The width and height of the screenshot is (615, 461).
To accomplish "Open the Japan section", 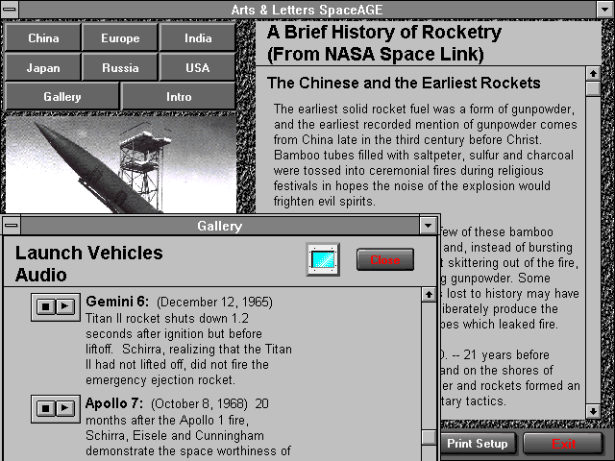I will point(42,67).
